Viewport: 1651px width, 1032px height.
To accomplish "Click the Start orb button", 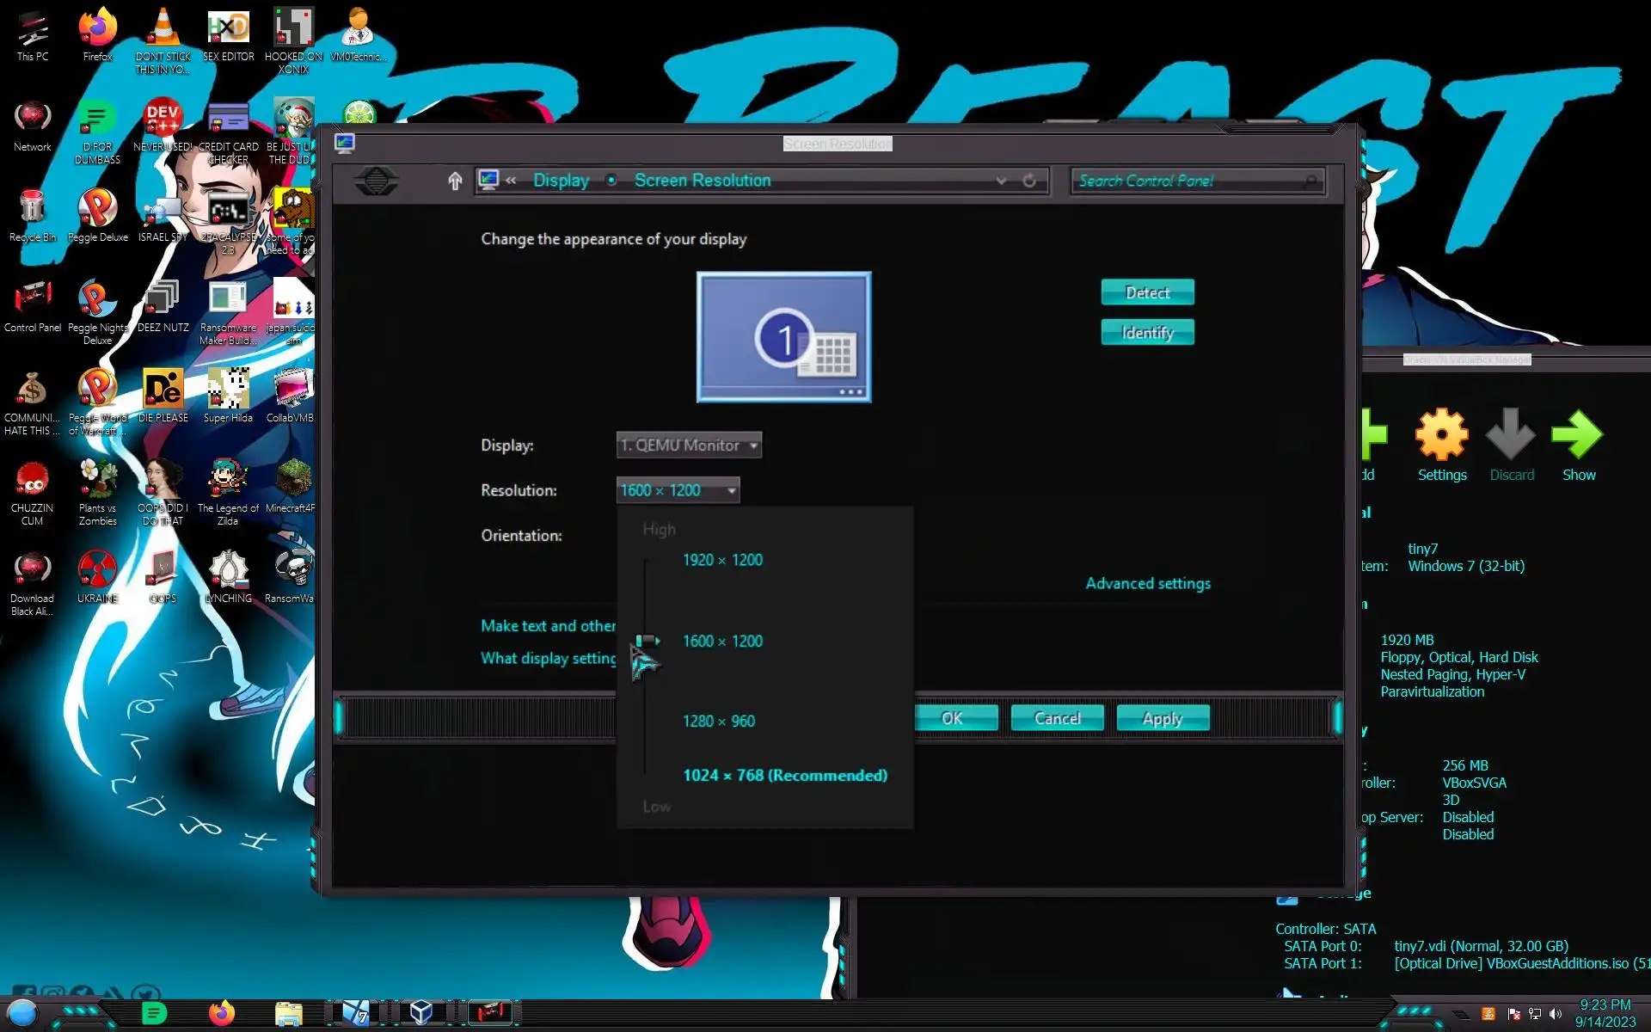I will (x=23, y=1013).
